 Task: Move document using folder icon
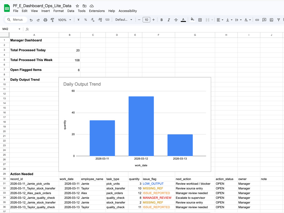click(84, 6)
